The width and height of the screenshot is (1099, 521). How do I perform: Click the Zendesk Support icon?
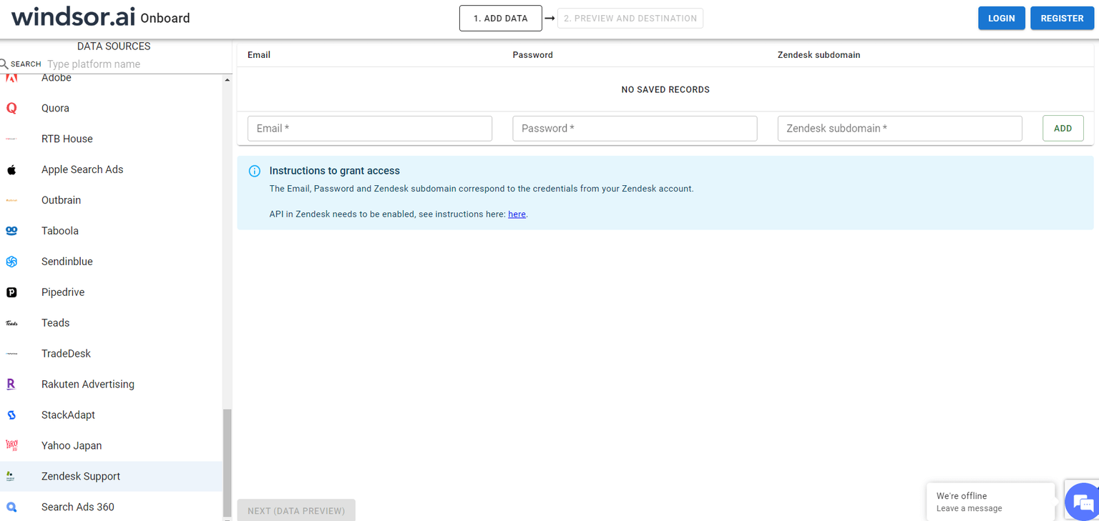(11, 476)
